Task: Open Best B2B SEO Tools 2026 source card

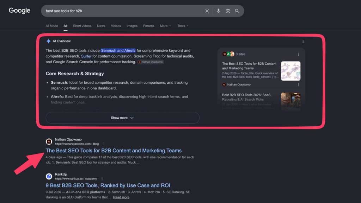Action: 247,97
